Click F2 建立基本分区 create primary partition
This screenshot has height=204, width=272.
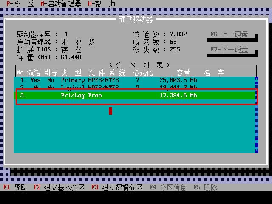59,187
